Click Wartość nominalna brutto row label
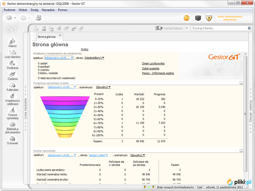This screenshot has width=255, height=191. 52,180
